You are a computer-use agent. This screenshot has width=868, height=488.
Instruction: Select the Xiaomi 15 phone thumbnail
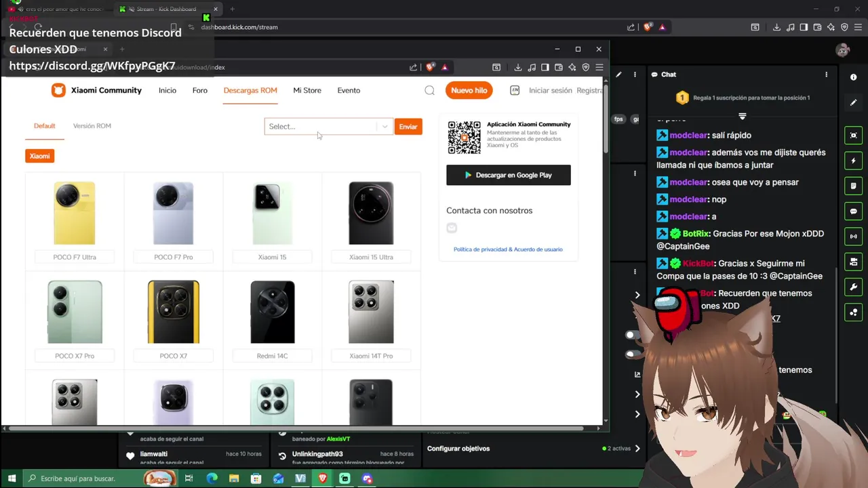(273, 213)
